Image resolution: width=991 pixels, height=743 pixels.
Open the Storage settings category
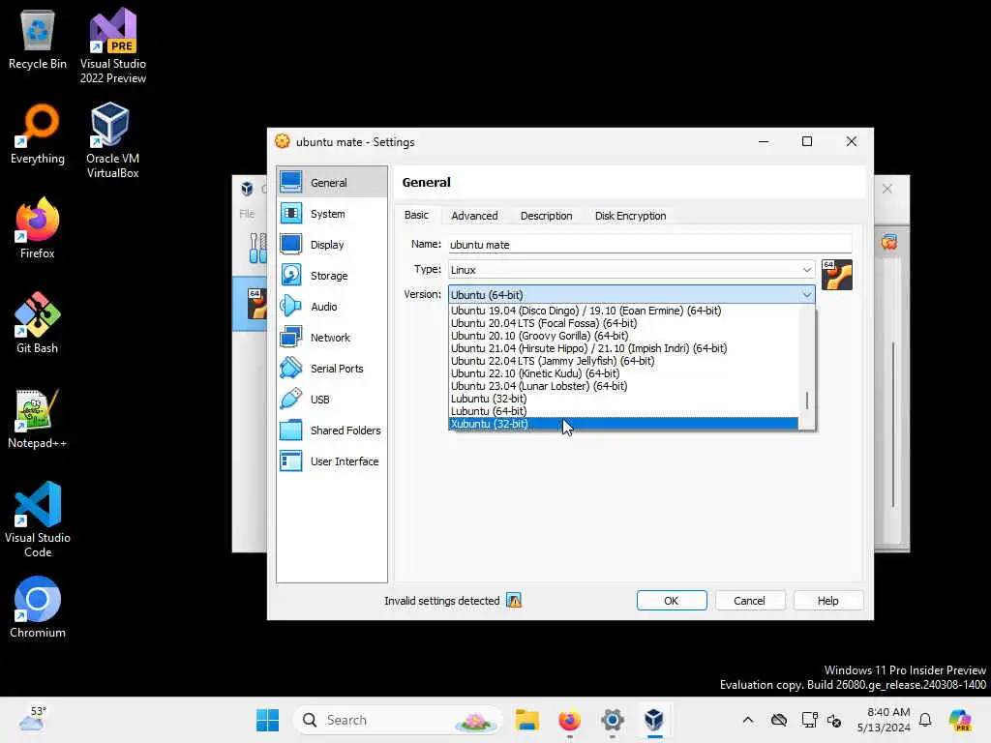(x=332, y=276)
